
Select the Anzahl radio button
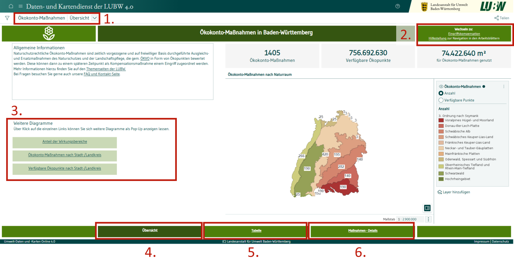click(x=441, y=93)
